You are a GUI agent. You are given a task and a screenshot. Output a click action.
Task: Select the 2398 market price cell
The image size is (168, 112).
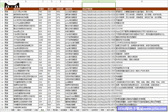click(43, 68)
